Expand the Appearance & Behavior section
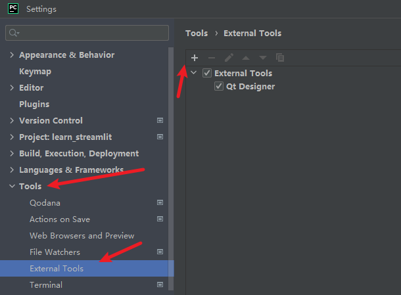This screenshot has height=295, width=401. click(x=12, y=55)
